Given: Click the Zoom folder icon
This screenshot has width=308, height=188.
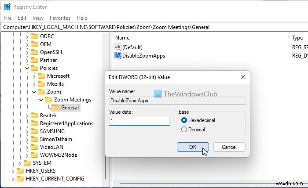Looking at the screenshot, I should pos(41,92).
